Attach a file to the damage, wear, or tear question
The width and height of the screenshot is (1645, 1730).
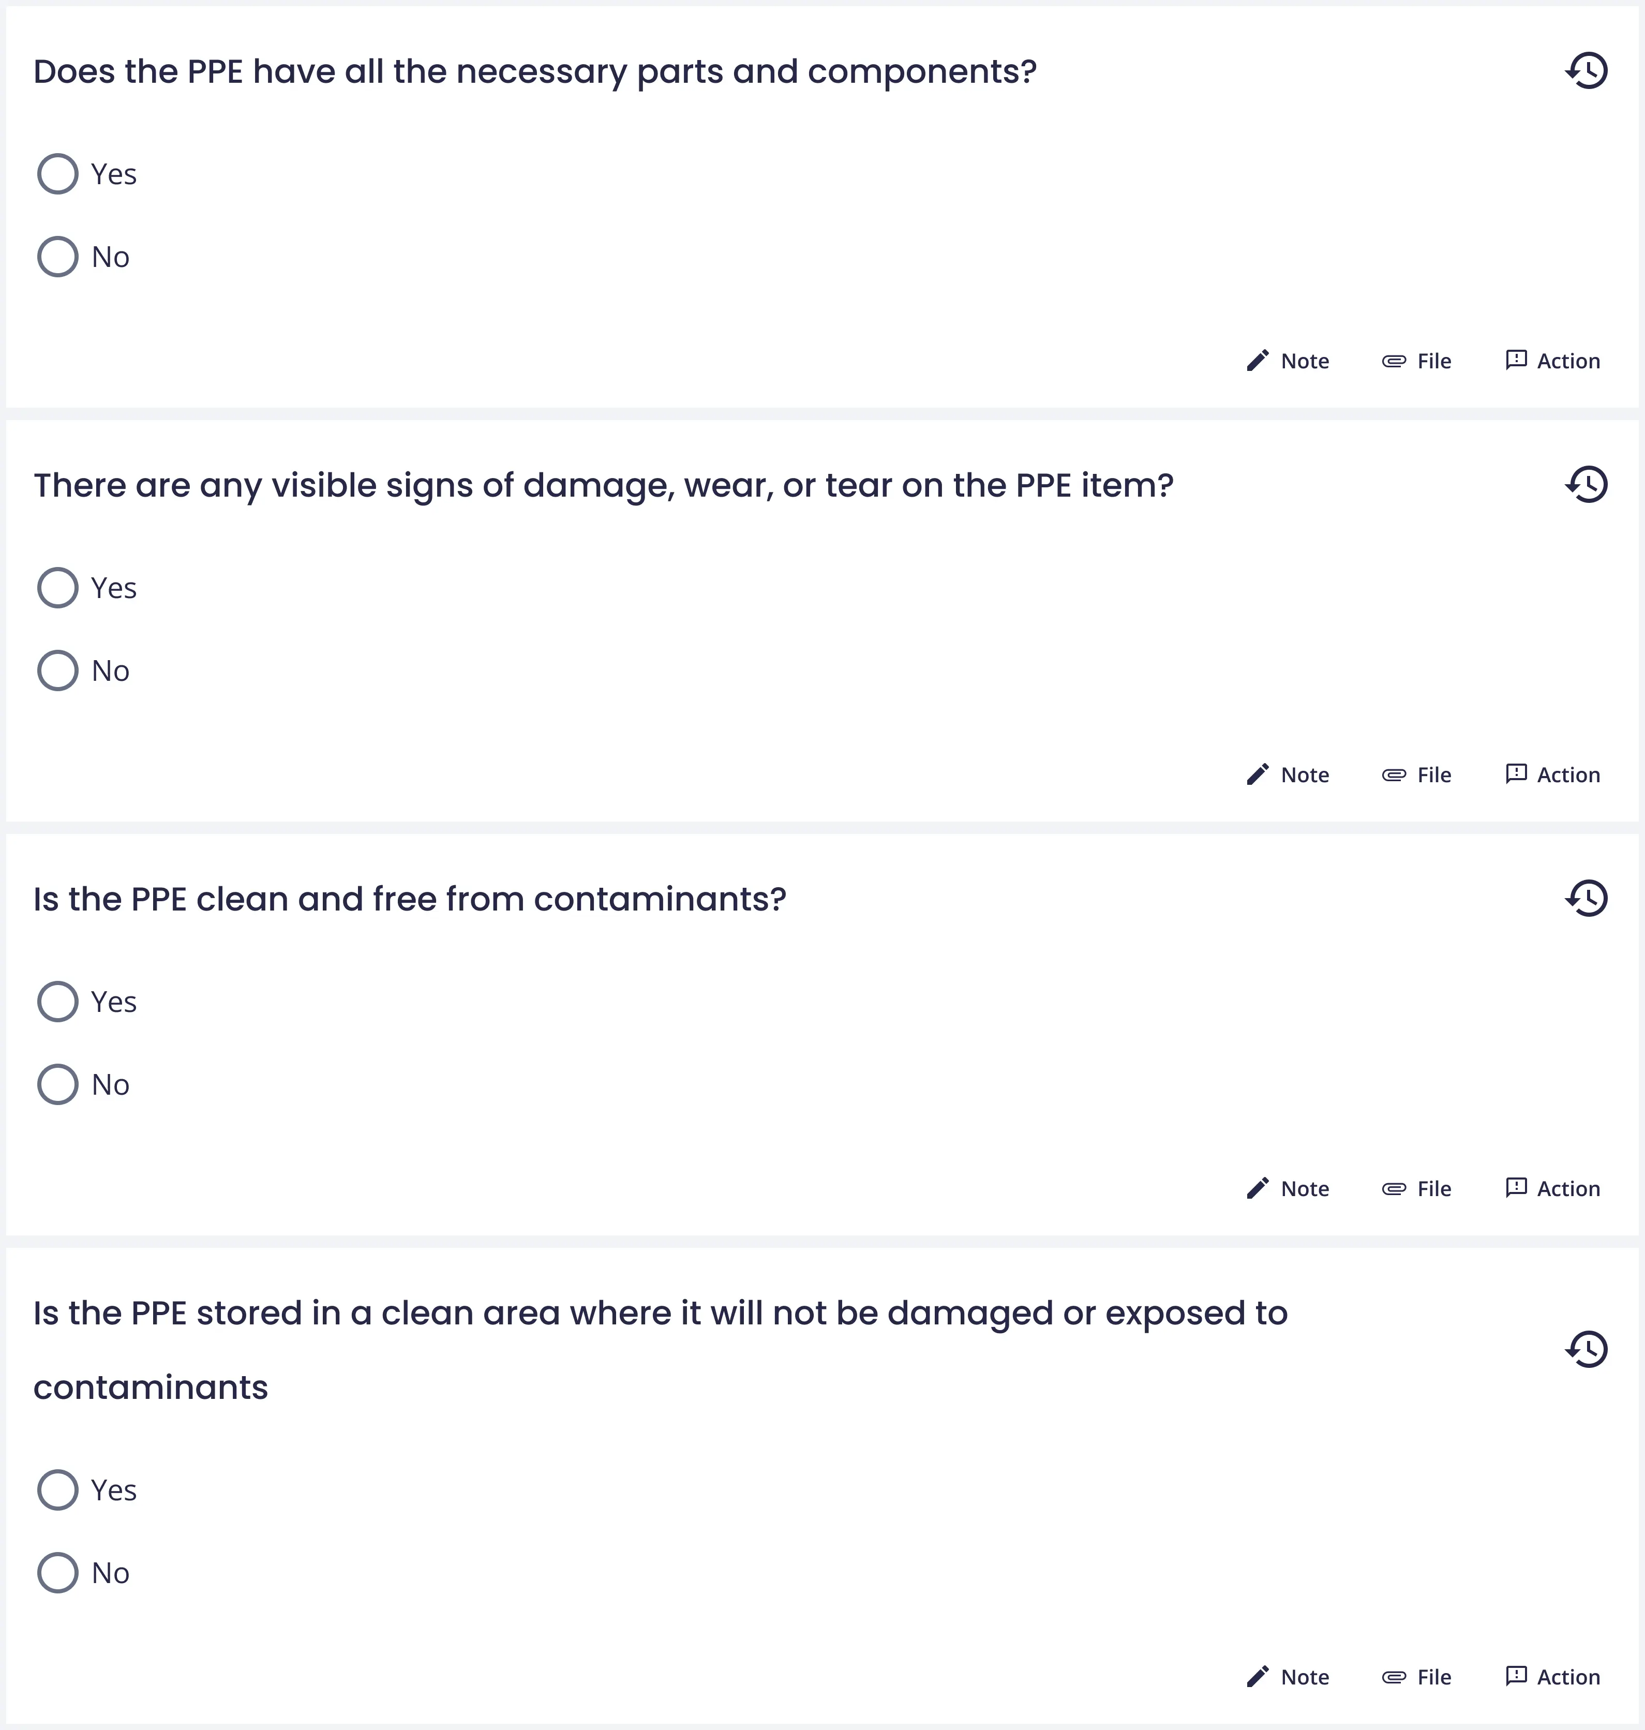(x=1416, y=775)
